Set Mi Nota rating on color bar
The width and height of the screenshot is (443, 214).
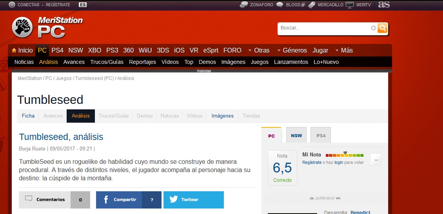[345, 155]
